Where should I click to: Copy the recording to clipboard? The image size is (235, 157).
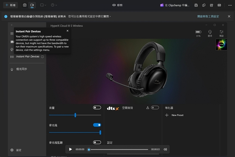(x=204, y=5)
